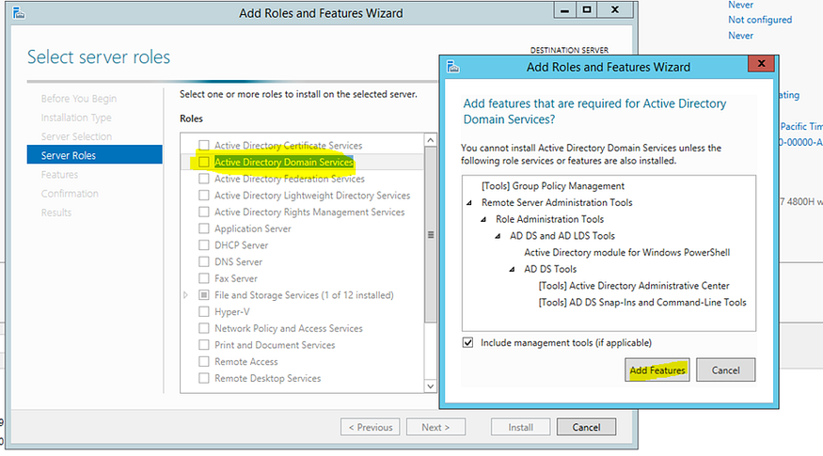Select Active Directory module for Windows PowerShell
The image size is (823, 456).
626,252
